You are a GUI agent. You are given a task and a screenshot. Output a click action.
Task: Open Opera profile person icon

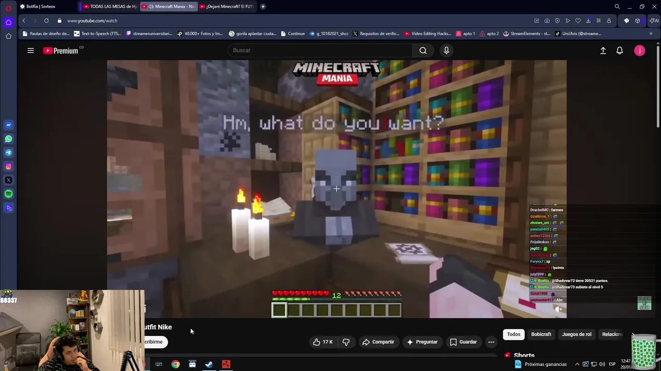(609, 21)
